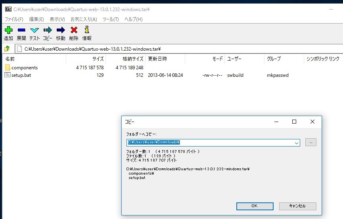
Task: Select the components folder icon
Action: coord(8,67)
